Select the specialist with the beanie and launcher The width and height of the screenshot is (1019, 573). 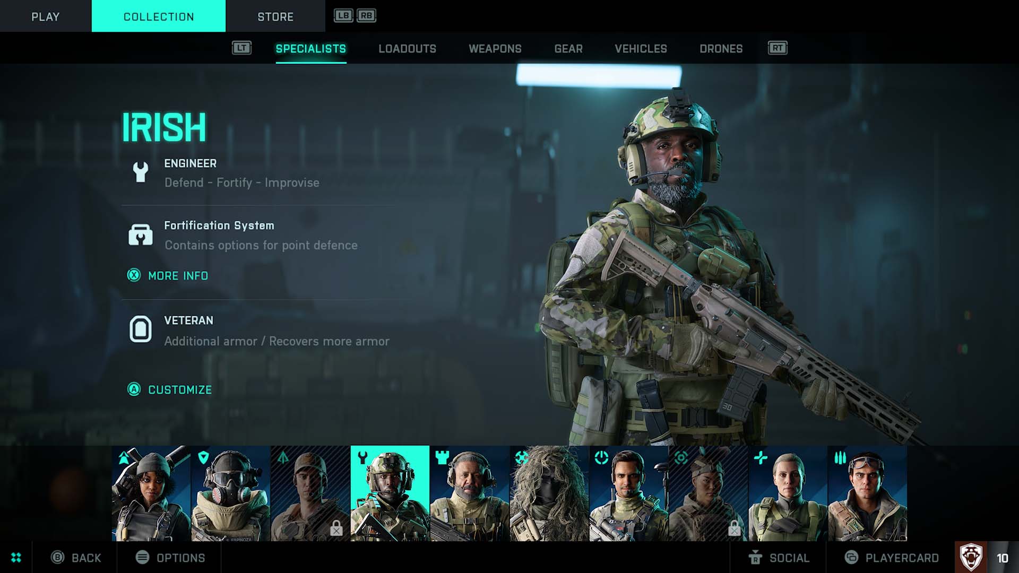(151, 493)
